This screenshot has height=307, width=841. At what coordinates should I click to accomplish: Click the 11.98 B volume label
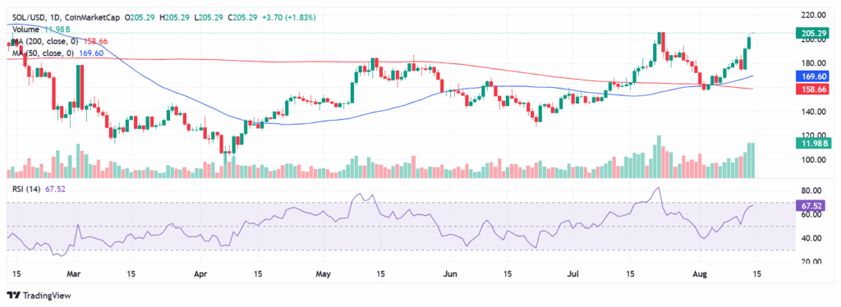(x=812, y=143)
